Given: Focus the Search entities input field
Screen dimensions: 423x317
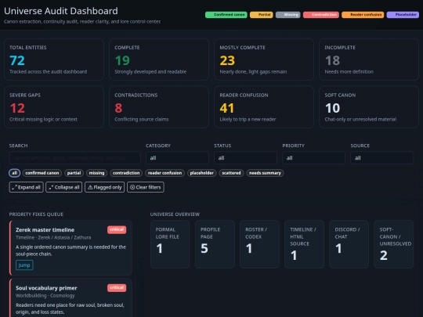Looking at the screenshot, I should (74, 157).
